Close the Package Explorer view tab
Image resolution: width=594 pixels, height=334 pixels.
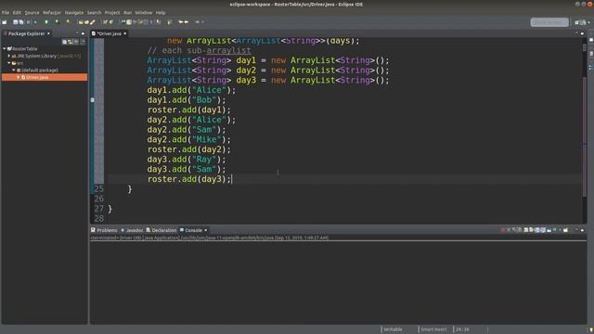point(48,33)
